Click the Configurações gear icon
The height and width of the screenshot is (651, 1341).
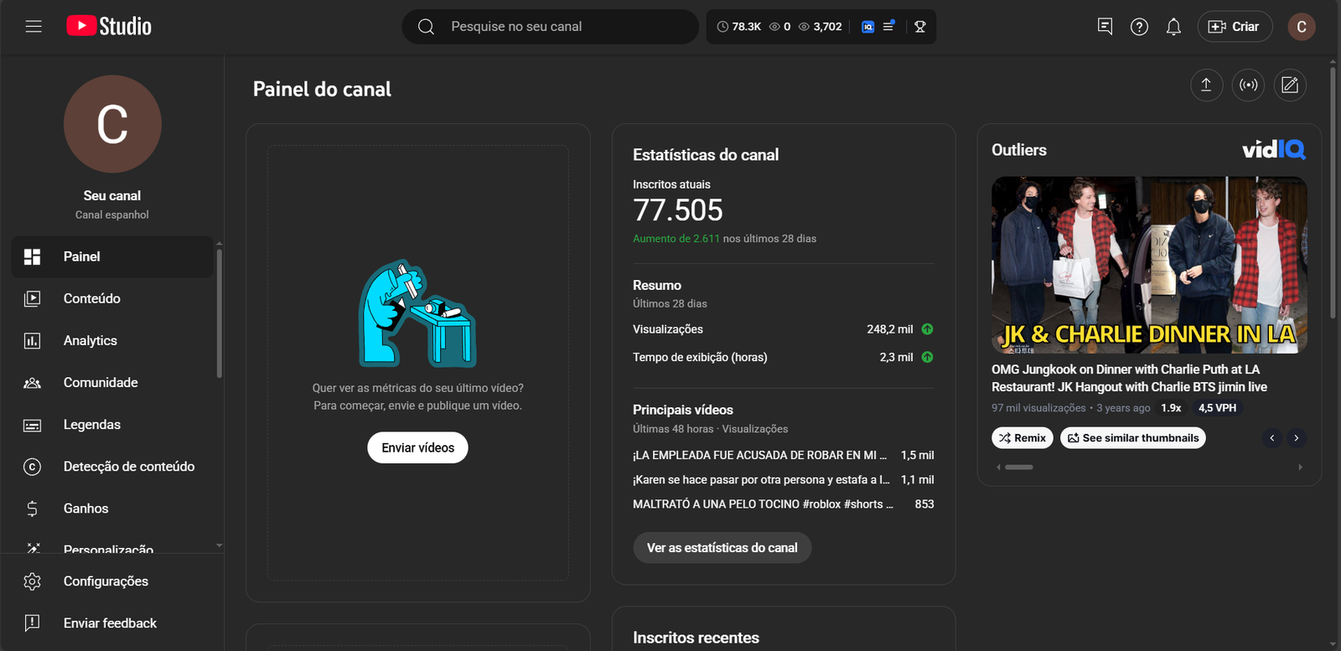32,581
